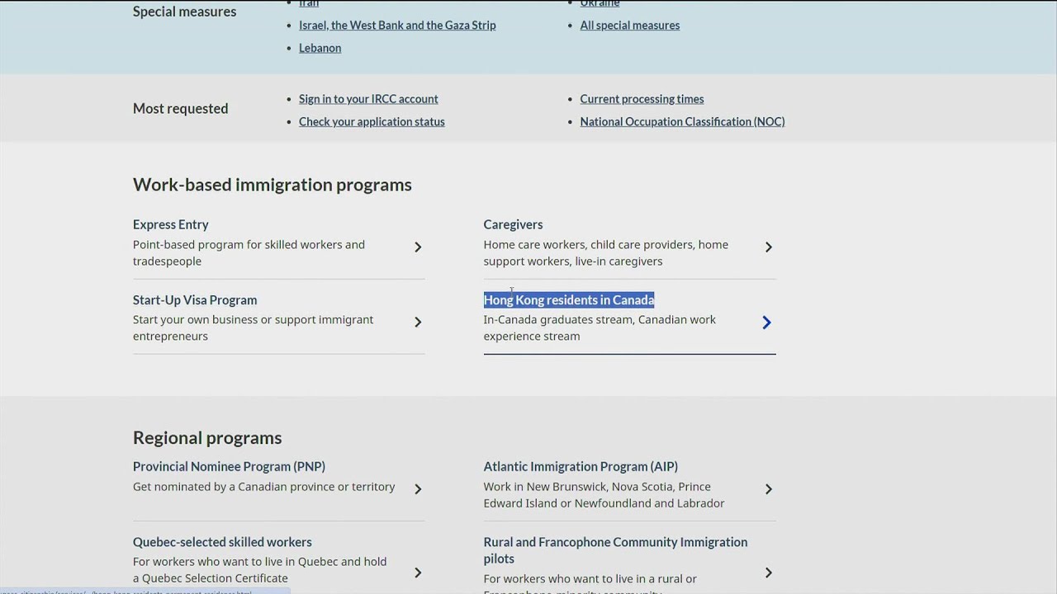This screenshot has width=1057, height=594.
Task: Click 'Work in New Brunswick, Nova Scotia' description
Action: pyautogui.click(x=604, y=495)
